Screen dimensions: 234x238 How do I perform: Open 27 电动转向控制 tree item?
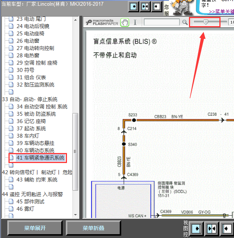click(35, 48)
